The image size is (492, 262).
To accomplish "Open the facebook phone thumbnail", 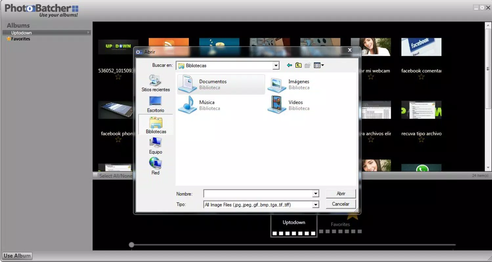I will click(116, 110).
